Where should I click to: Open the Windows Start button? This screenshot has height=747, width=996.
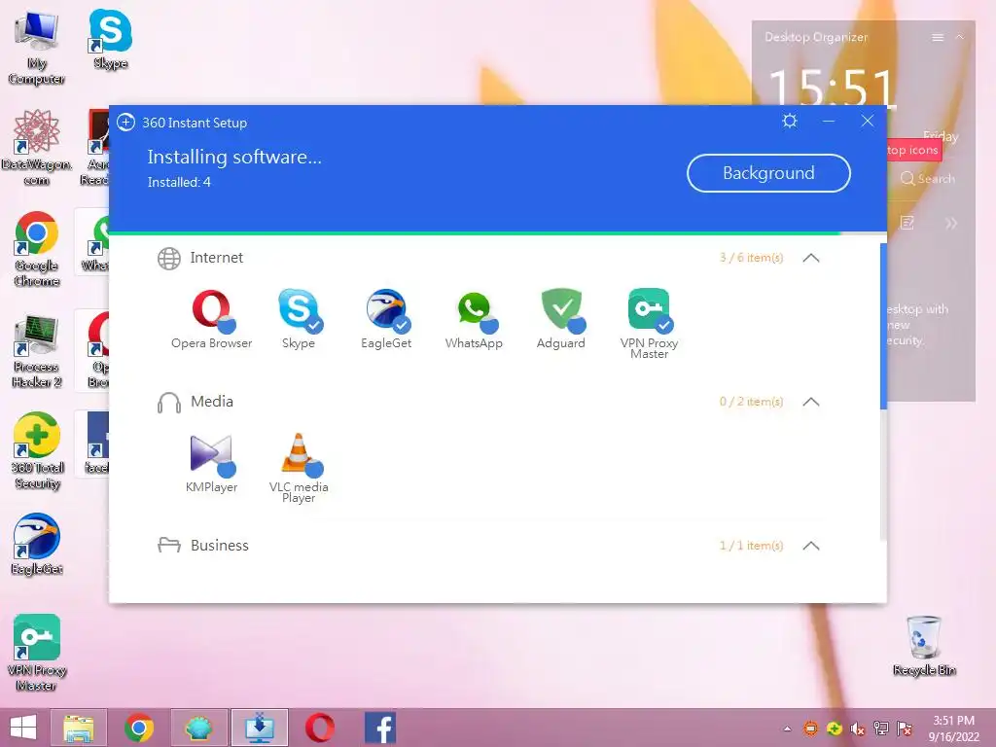[x=23, y=728]
